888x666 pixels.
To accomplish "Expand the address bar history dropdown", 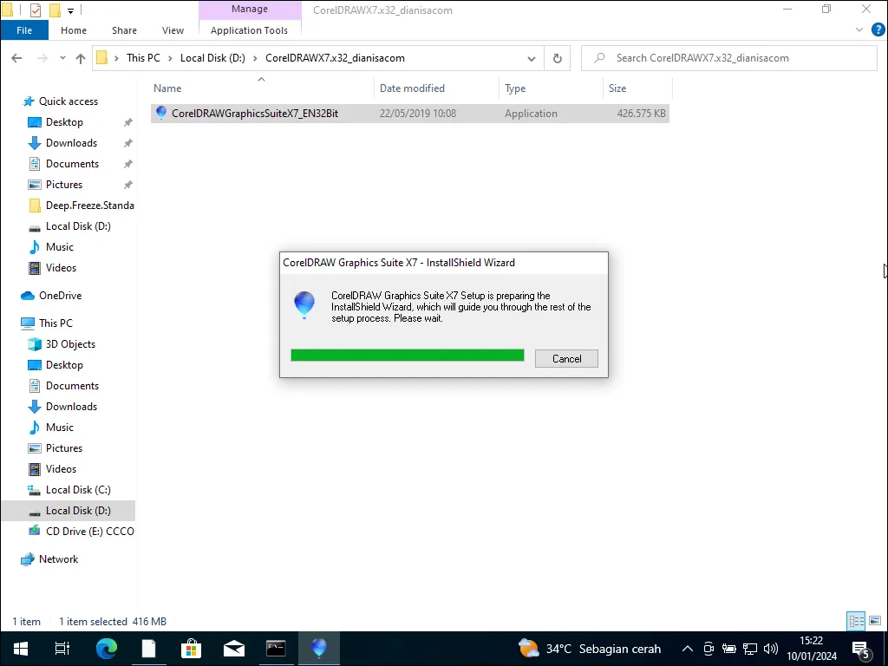I will [x=532, y=58].
